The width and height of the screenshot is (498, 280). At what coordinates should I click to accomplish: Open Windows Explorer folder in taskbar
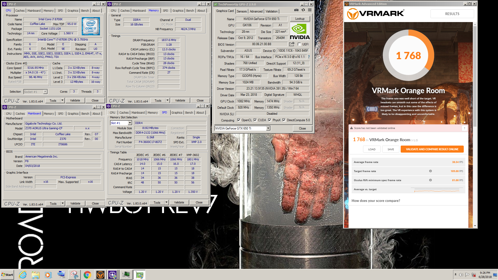click(x=36, y=275)
